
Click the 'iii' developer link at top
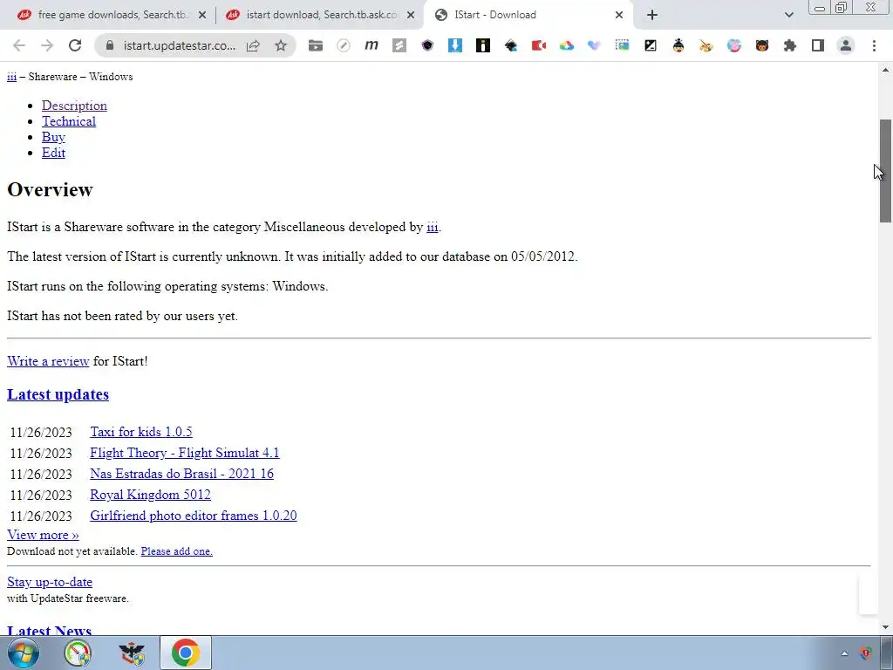pyautogui.click(x=11, y=77)
